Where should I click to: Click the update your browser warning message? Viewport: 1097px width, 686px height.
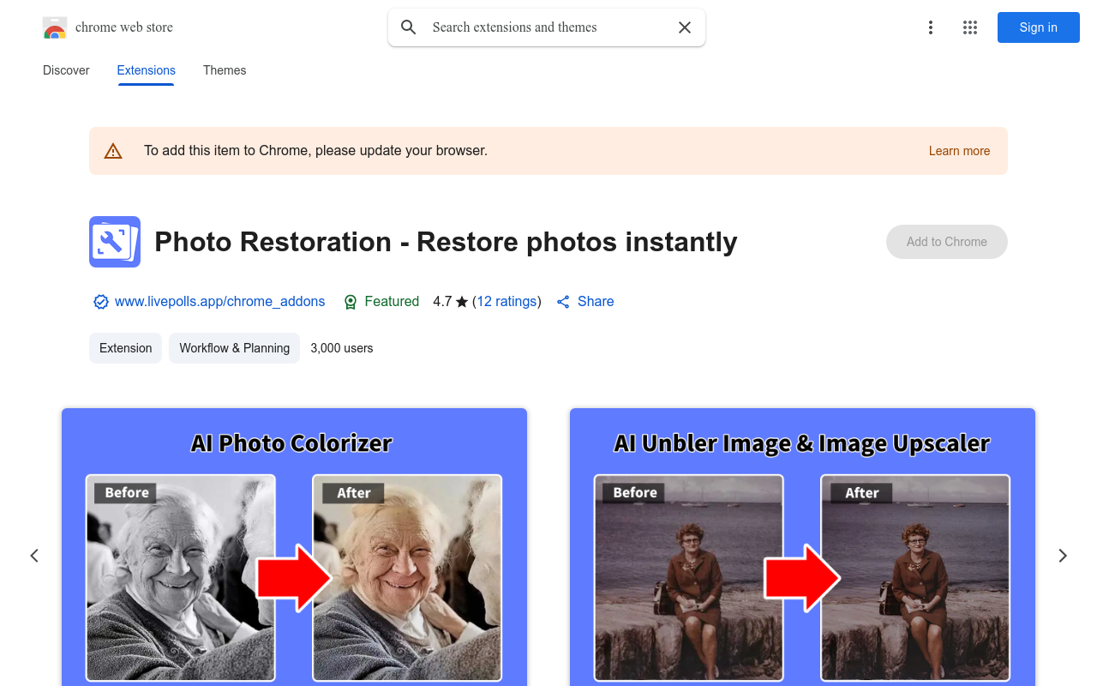315,151
